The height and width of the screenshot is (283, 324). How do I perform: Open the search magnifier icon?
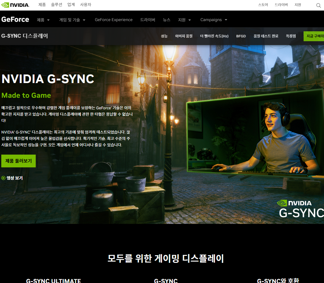coord(319,5)
